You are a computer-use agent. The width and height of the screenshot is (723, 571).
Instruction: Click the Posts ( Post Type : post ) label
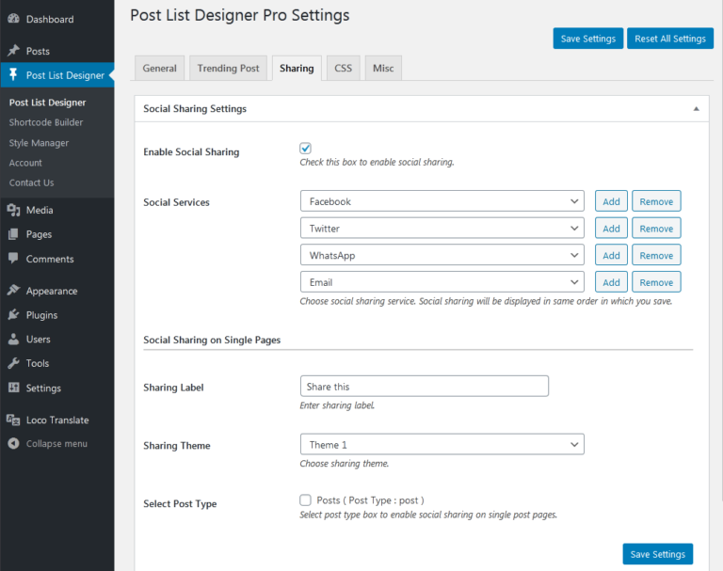[x=370, y=500]
